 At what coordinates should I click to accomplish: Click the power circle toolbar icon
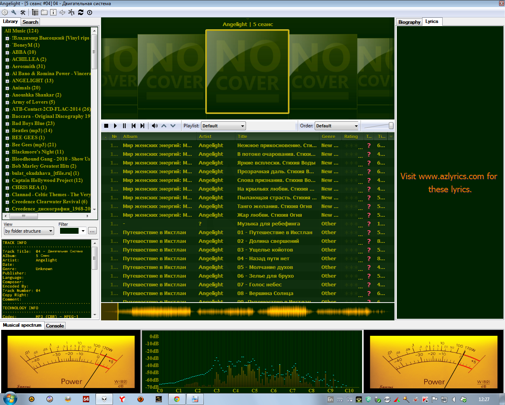[x=90, y=12]
